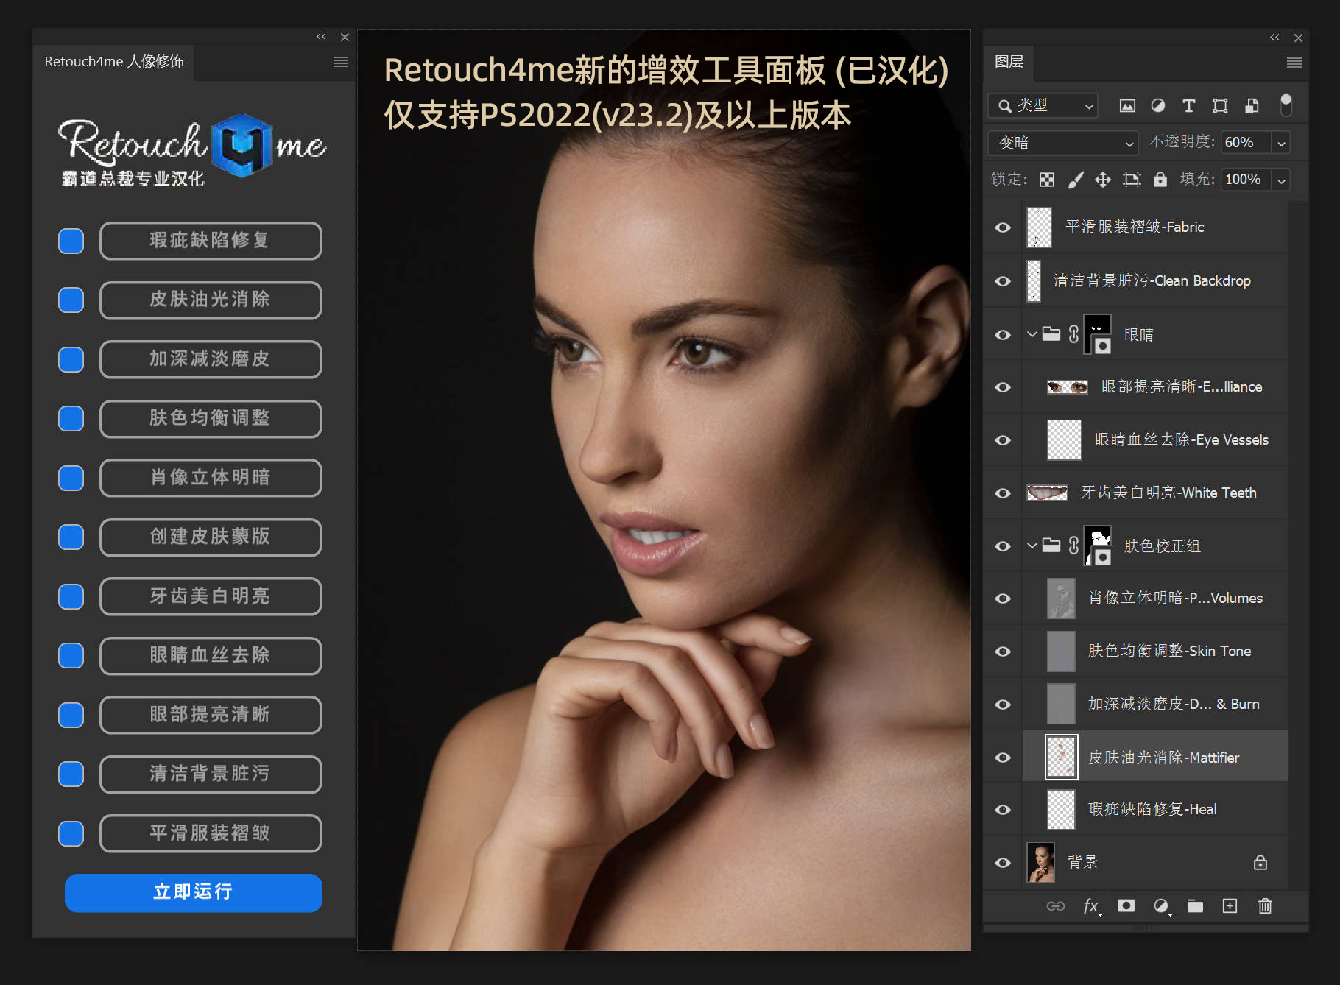Toggle checkbox for 眼睛血丝去除
This screenshot has height=985, width=1340.
coord(71,655)
